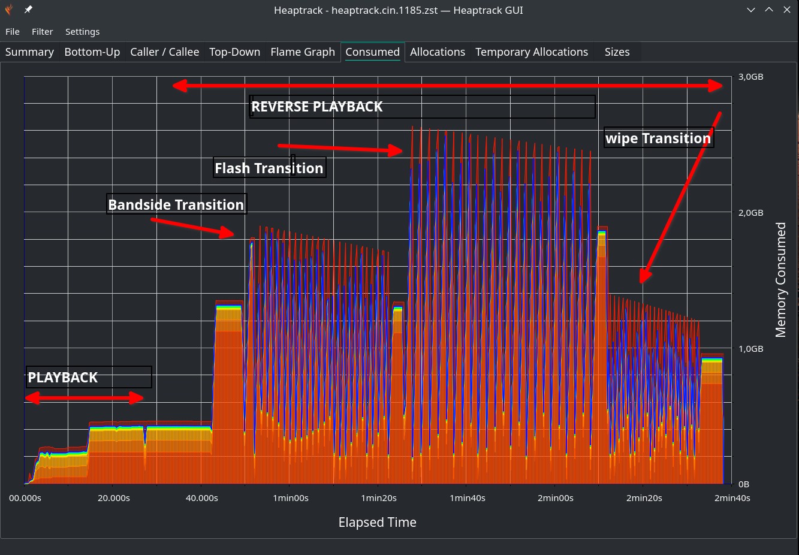This screenshot has width=799, height=555.
Task: Select the Consumed tab
Action: pyautogui.click(x=372, y=52)
